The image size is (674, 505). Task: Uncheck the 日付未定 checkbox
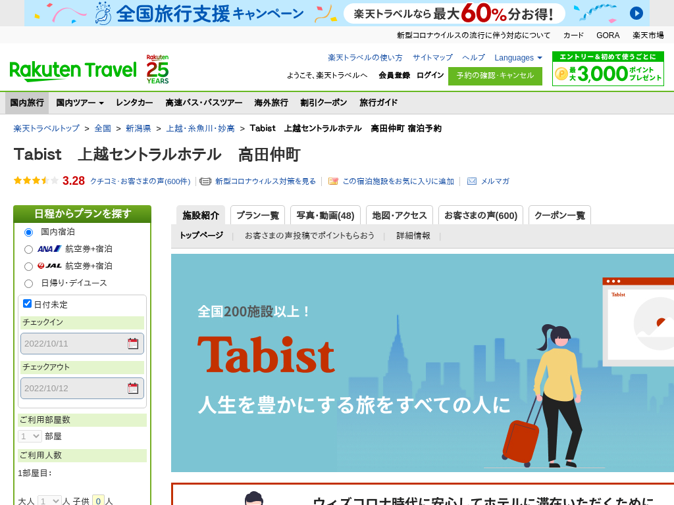pos(27,304)
